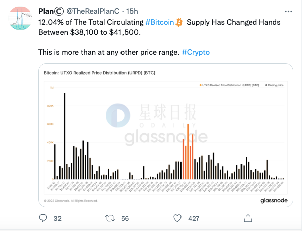Viewport: 302px width, 231px height.
Task: Click the glassnode logo in chart footer
Action: (274, 201)
